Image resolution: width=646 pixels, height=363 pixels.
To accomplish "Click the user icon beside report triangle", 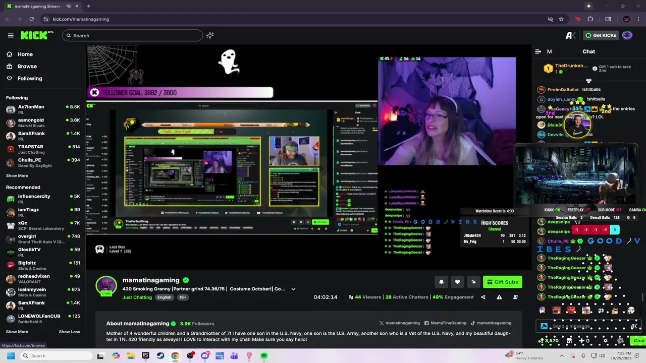I will tap(515, 297).
